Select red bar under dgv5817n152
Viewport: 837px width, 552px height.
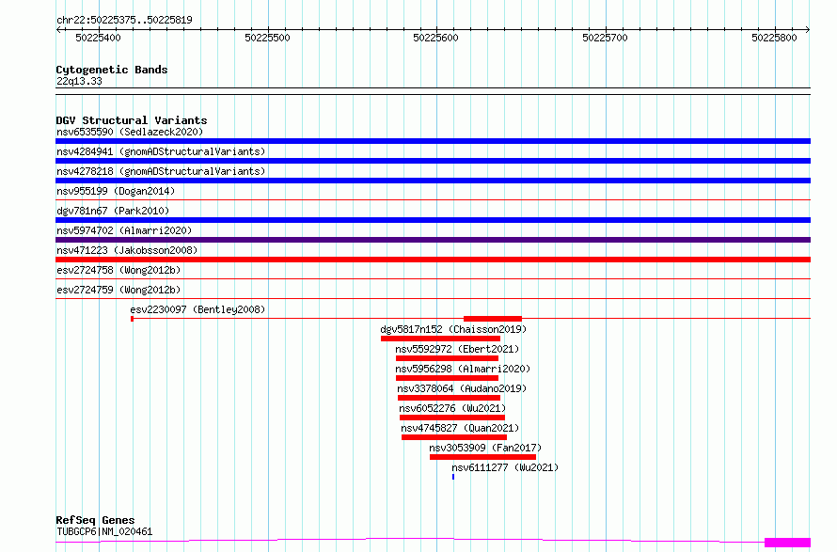click(x=440, y=339)
